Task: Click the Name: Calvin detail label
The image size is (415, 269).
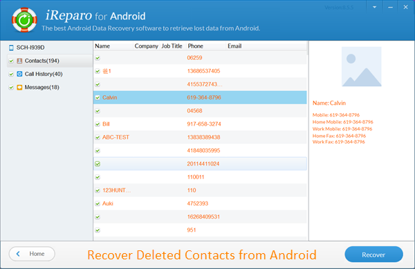Action: [329, 103]
